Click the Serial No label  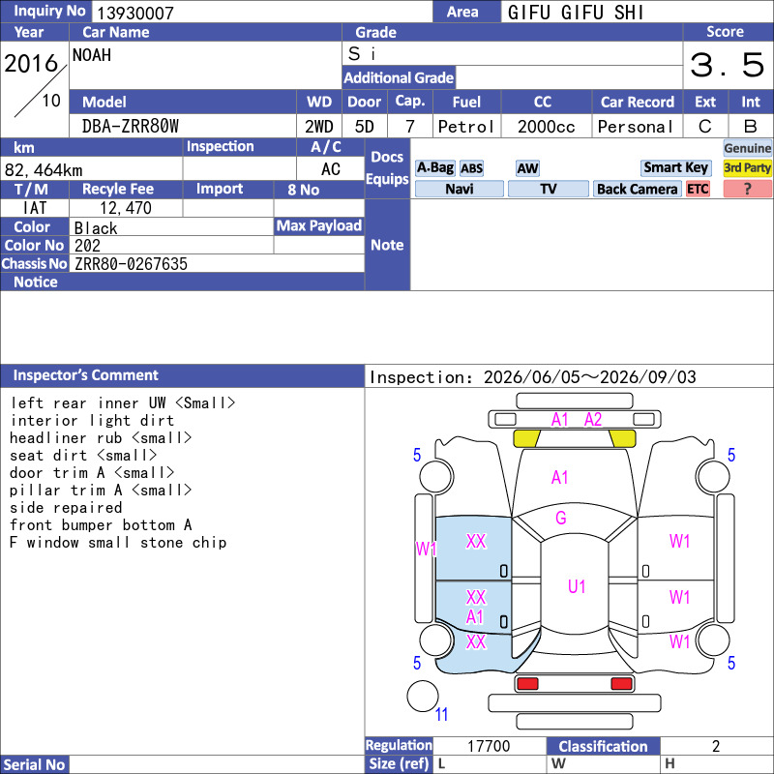pyautogui.click(x=35, y=764)
